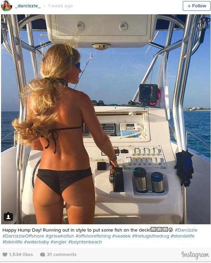Click the main post photo
The height and width of the screenshot is (263, 211).
(x=106, y=119)
